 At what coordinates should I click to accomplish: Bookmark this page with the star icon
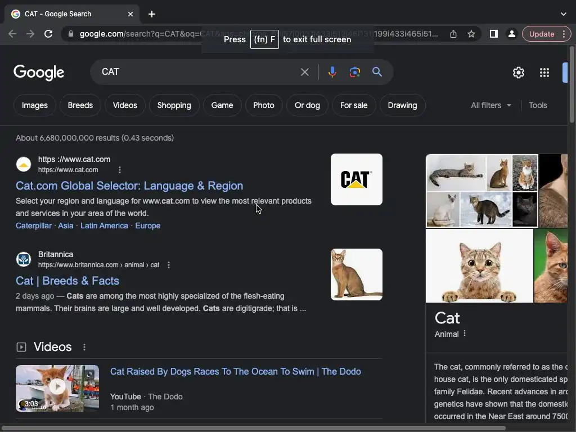(x=471, y=34)
